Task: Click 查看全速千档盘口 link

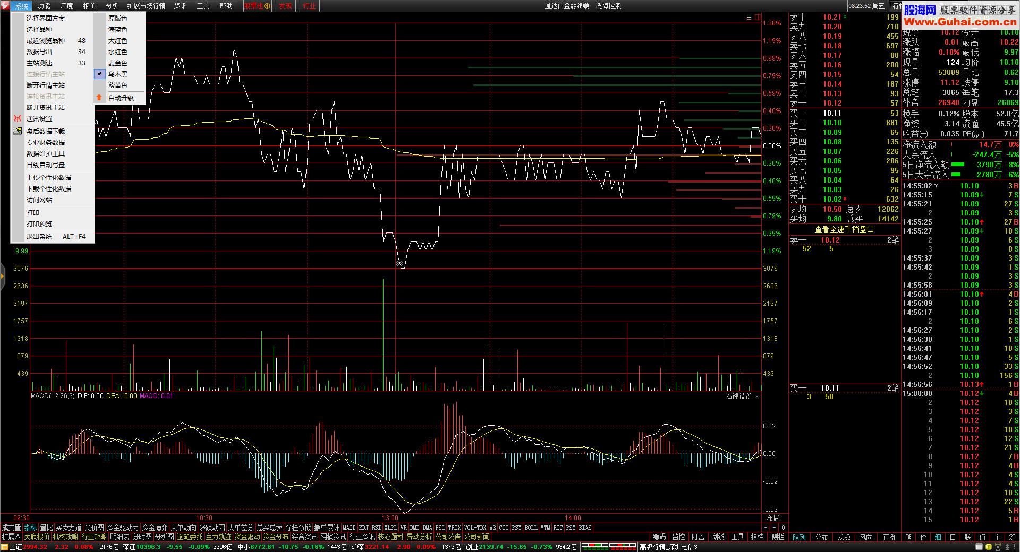Action: click(x=844, y=230)
